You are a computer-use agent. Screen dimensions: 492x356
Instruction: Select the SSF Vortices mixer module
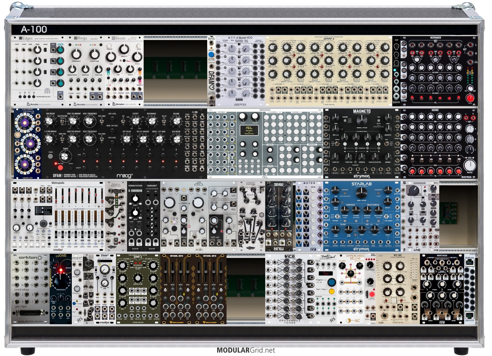coord(442,289)
